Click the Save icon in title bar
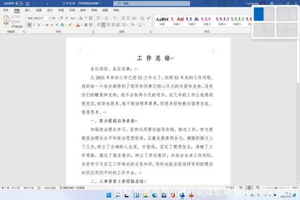300x200 pixels. [x=28, y=3]
